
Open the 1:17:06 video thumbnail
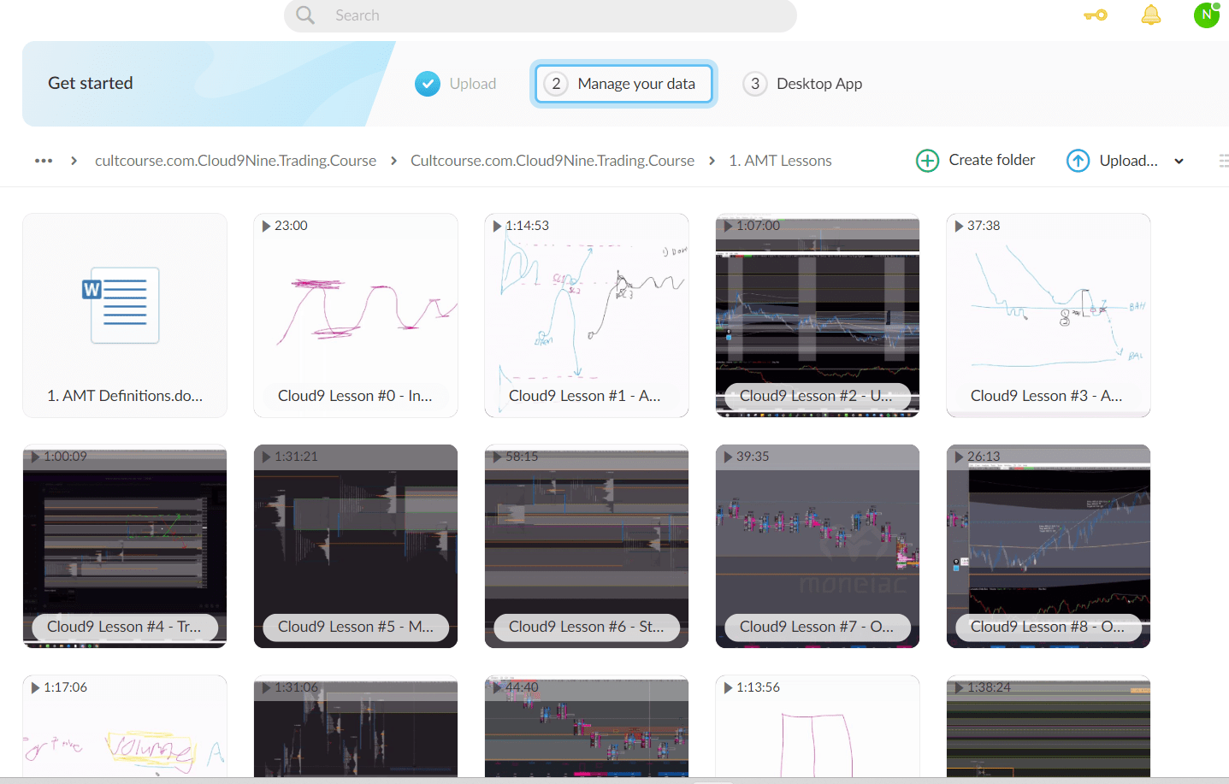(125, 727)
